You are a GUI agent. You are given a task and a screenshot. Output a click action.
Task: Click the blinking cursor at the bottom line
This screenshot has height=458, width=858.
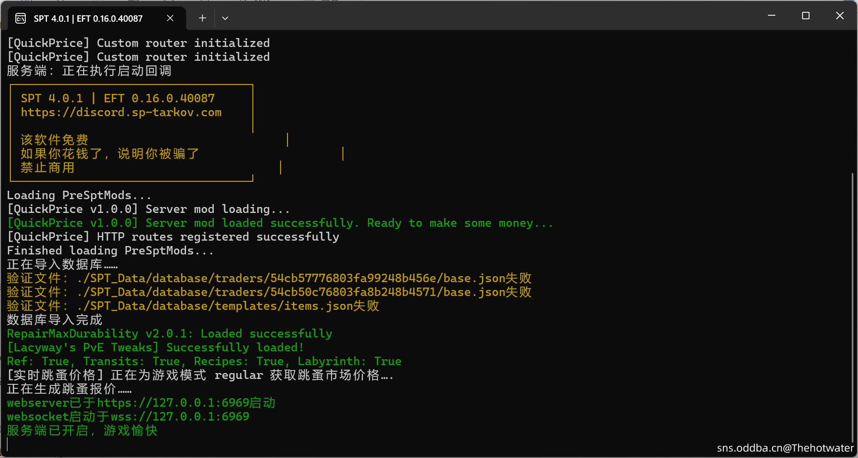click(x=8, y=444)
